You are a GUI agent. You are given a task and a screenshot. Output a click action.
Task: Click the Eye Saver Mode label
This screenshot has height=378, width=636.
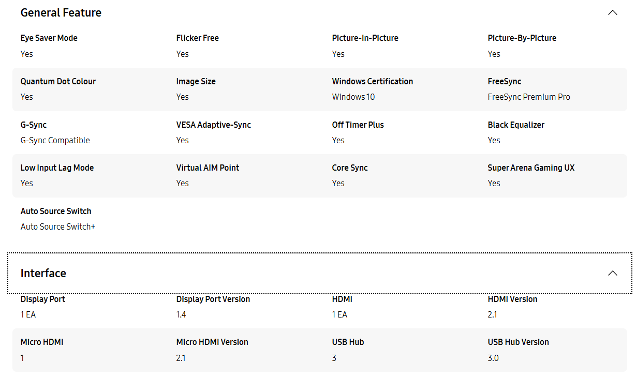pyautogui.click(x=49, y=38)
